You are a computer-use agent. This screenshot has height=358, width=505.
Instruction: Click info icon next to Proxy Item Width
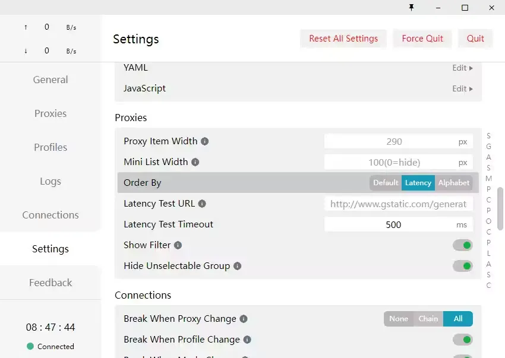(204, 141)
